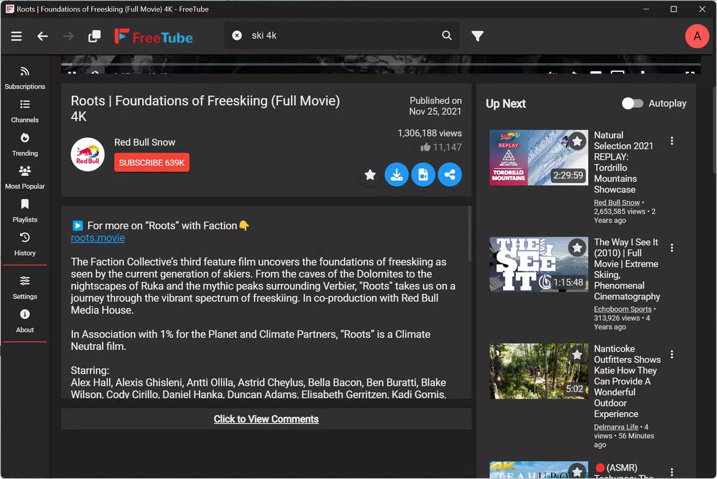Open Red Bull Snow channel name under title

(144, 142)
